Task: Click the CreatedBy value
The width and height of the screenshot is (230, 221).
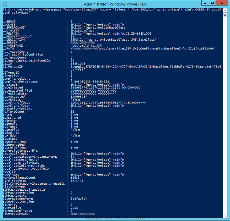Action: (x=97, y=85)
